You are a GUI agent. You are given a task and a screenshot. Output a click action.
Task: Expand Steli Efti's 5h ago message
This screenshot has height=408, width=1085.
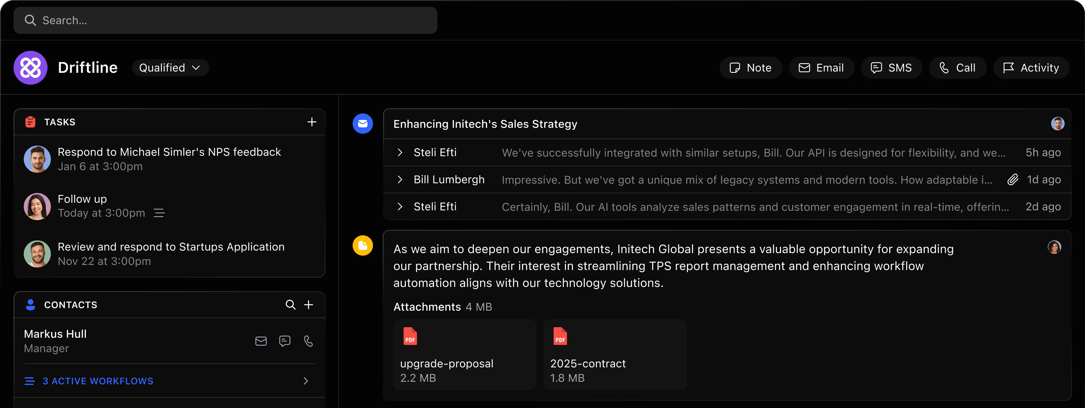[x=400, y=153]
